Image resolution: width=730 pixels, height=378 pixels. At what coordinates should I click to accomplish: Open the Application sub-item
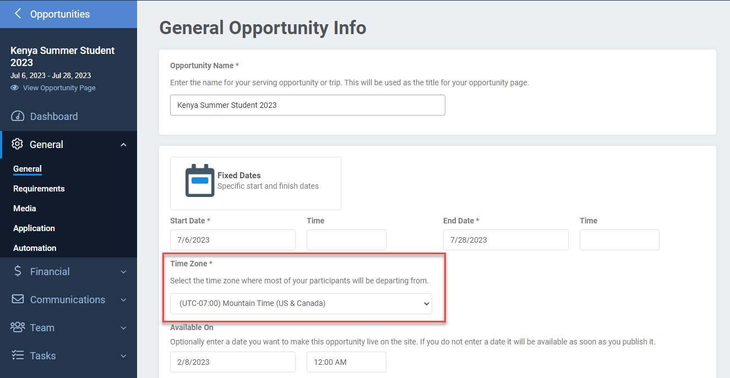[34, 228]
